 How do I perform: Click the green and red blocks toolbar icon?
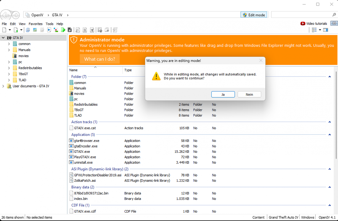pos(56,30)
